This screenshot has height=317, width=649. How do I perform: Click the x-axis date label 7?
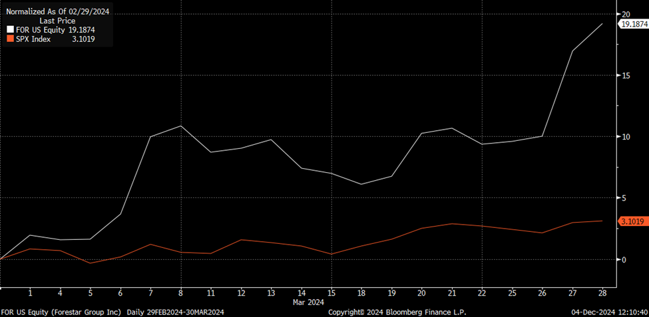coord(150,292)
